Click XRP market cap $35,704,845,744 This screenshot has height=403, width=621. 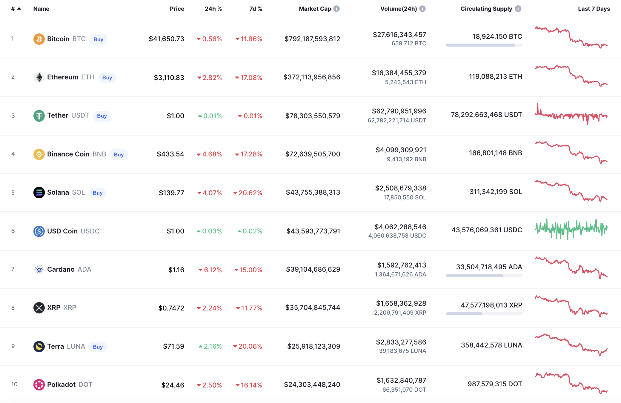coord(313,307)
